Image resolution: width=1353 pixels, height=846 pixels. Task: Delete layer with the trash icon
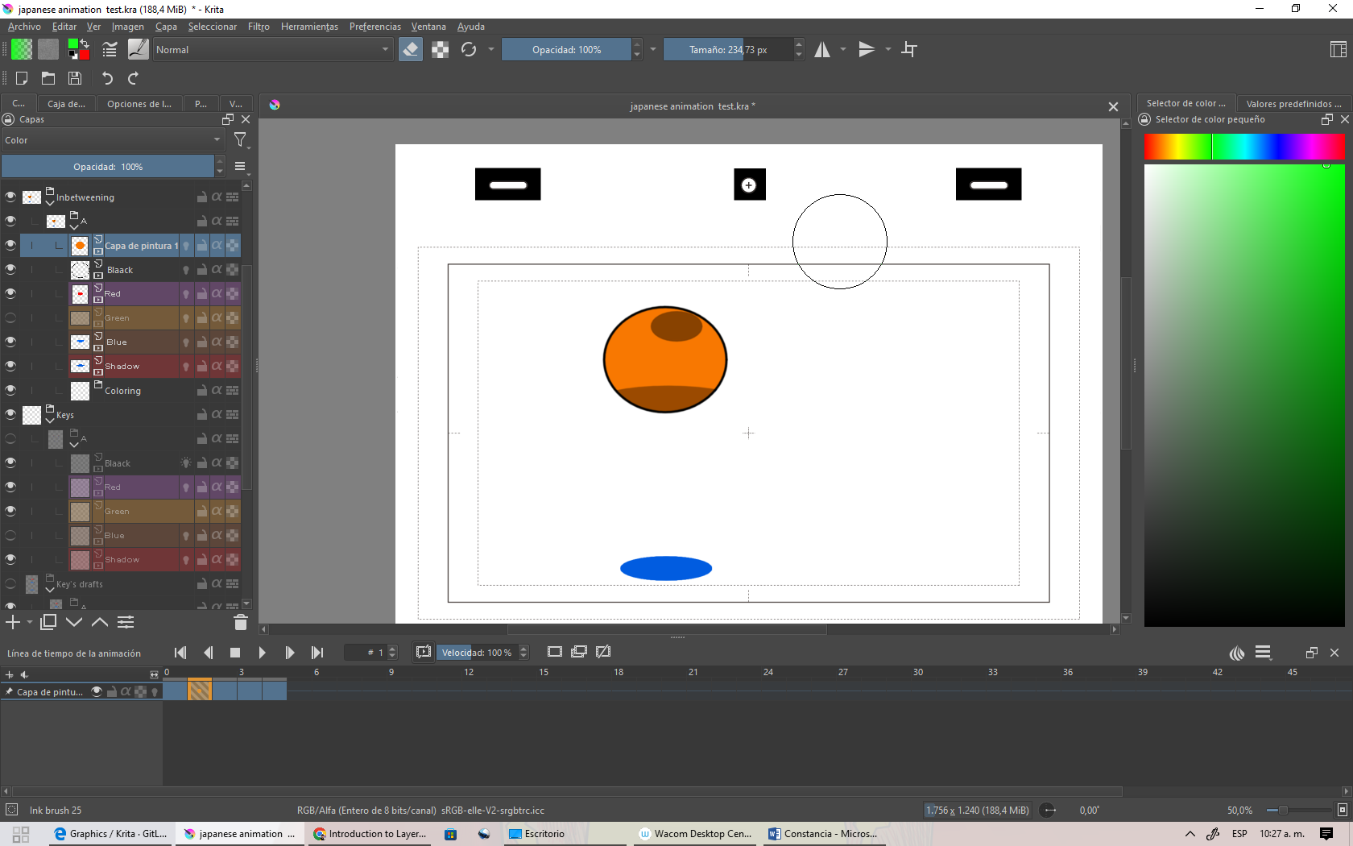point(240,622)
